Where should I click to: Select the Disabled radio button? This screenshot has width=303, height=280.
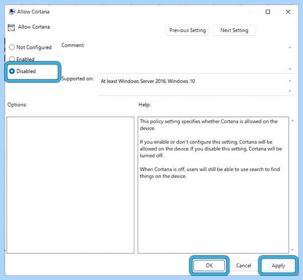(x=12, y=71)
